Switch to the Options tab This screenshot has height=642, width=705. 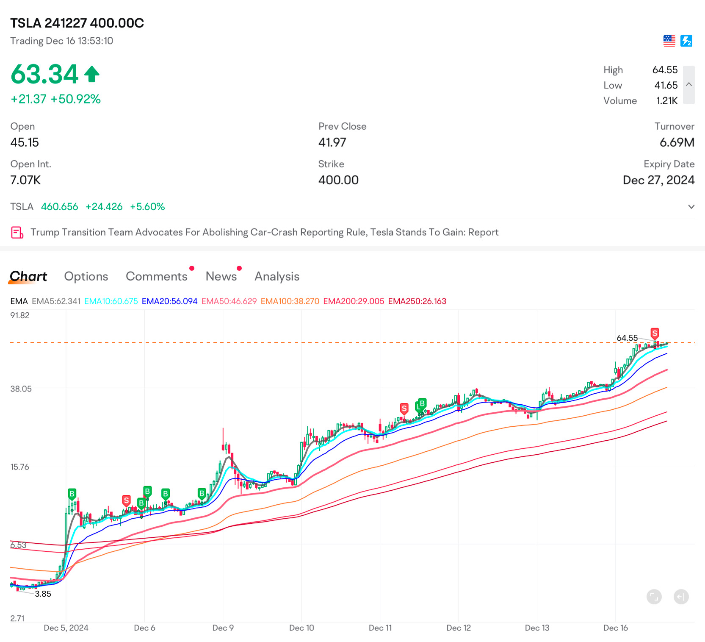(x=86, y=276)
